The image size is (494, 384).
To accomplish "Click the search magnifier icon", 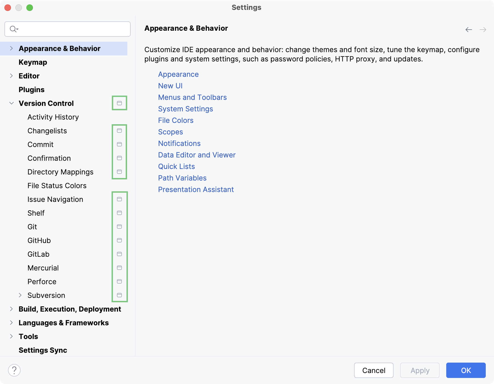I will click(13, 29).
